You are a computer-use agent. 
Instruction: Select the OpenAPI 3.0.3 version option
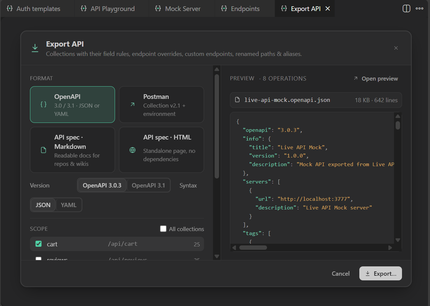tap(102, 185)
